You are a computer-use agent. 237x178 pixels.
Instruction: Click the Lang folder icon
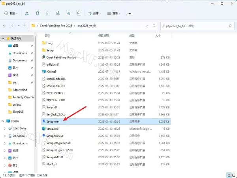[x=44, y=43]
